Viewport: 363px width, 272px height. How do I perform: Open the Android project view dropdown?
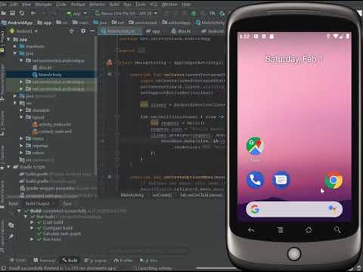[x=23, y=31]
